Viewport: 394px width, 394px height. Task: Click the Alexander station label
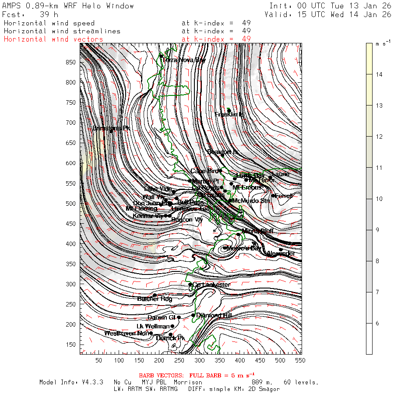(x=281, y=253)
